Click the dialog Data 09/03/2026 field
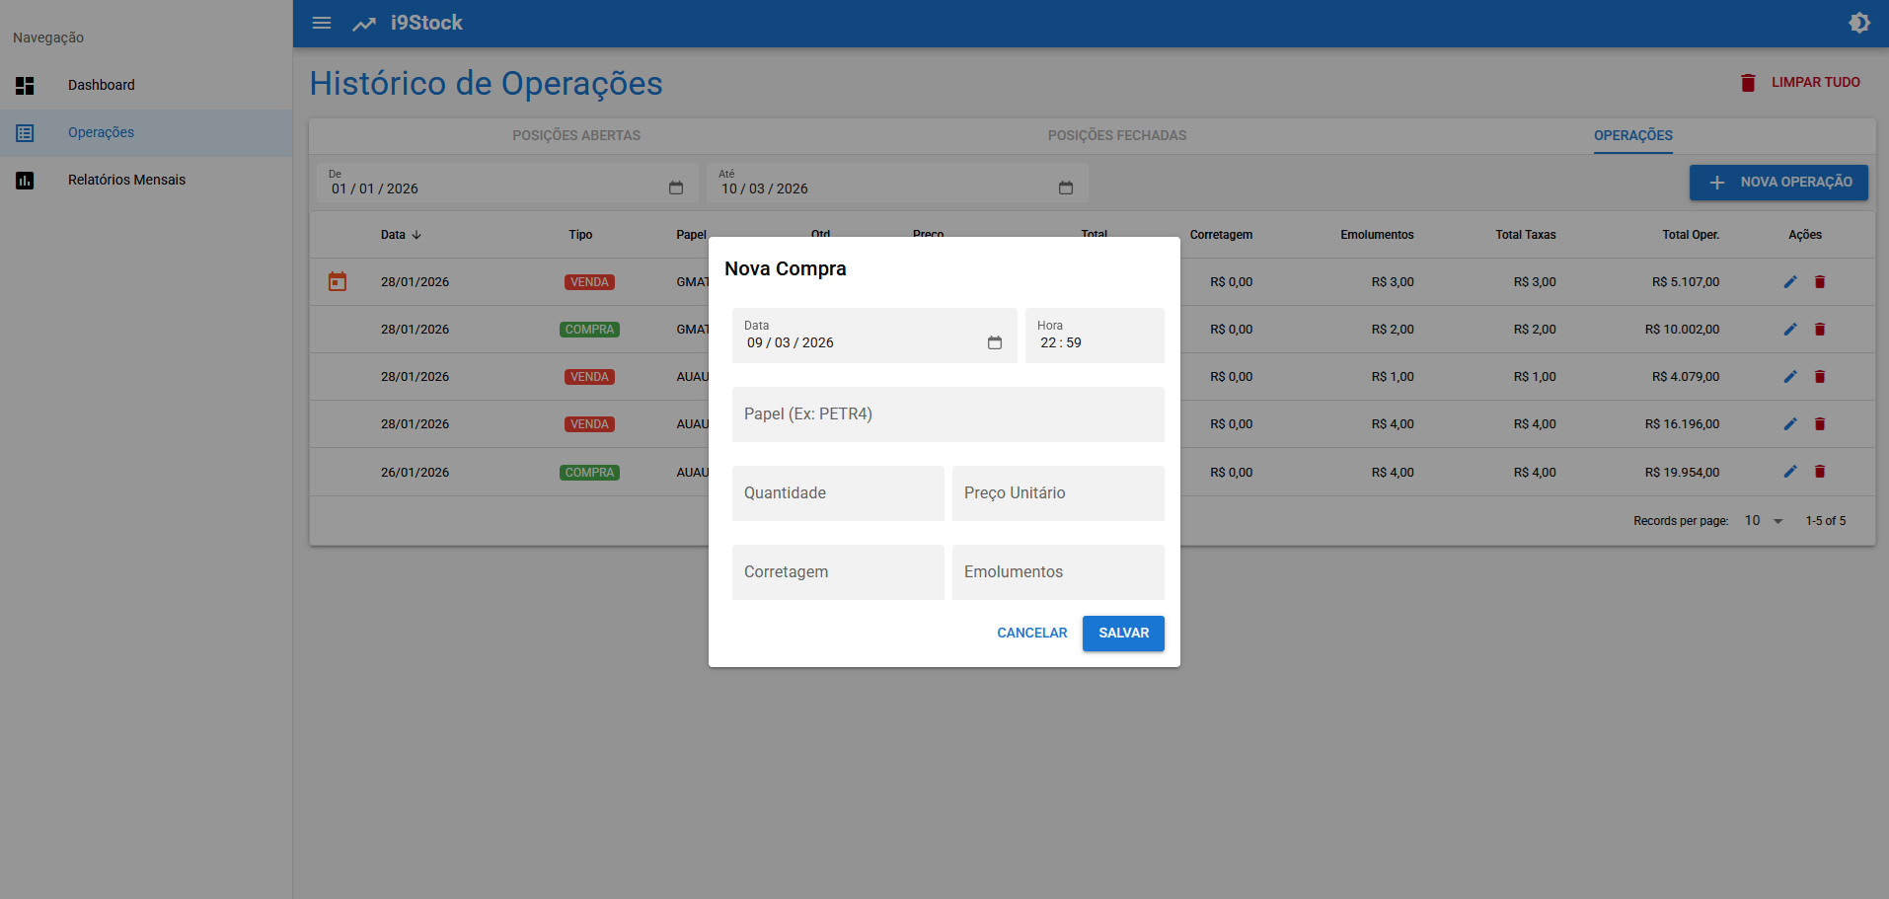Viewport: 1889px width, 899px height. (874, 336)
